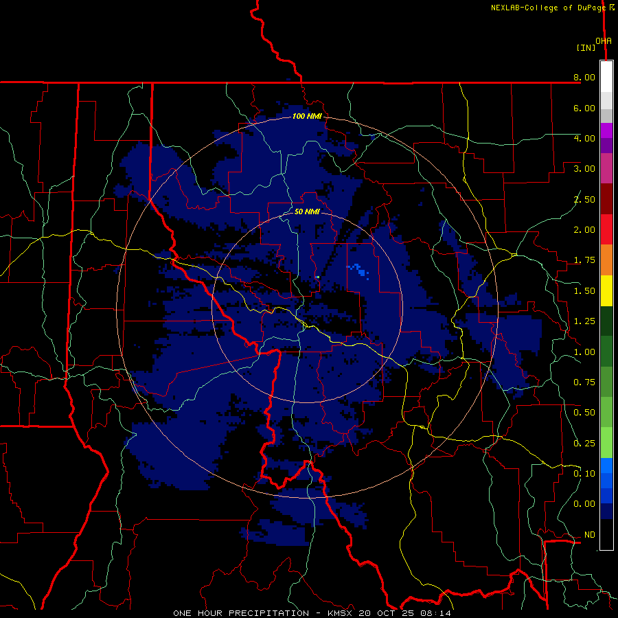The height and width of the screenshot is (618, 618).
Task: Click the 0.50 legend value
Action: [x=584, y=413]
